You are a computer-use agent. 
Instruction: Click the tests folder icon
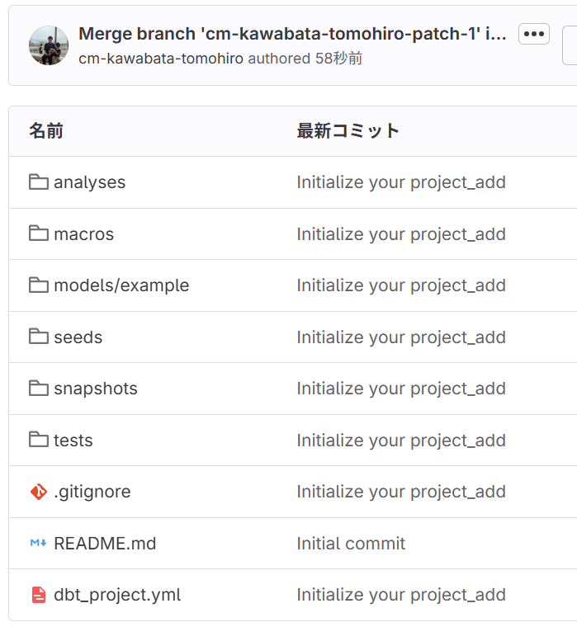click(39, 440)
